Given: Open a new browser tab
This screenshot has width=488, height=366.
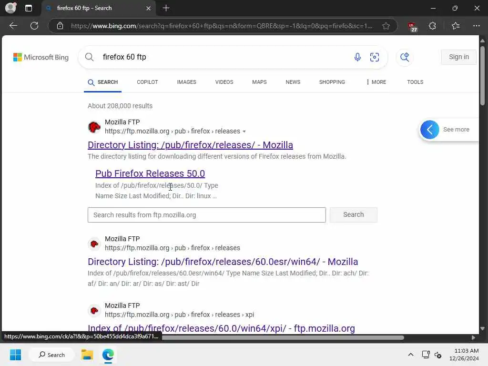Looking at the screenshot, I should 166,8.
